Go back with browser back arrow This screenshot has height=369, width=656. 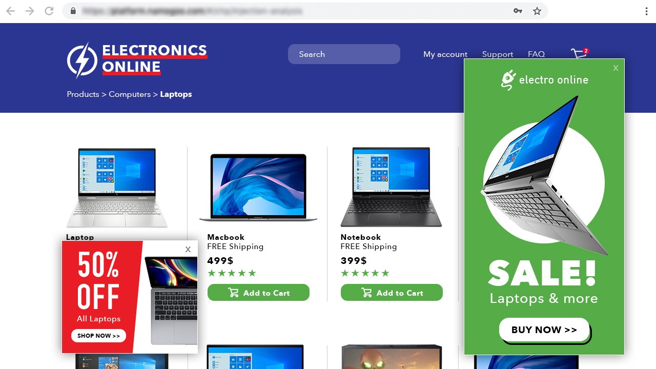click(10, 11)
